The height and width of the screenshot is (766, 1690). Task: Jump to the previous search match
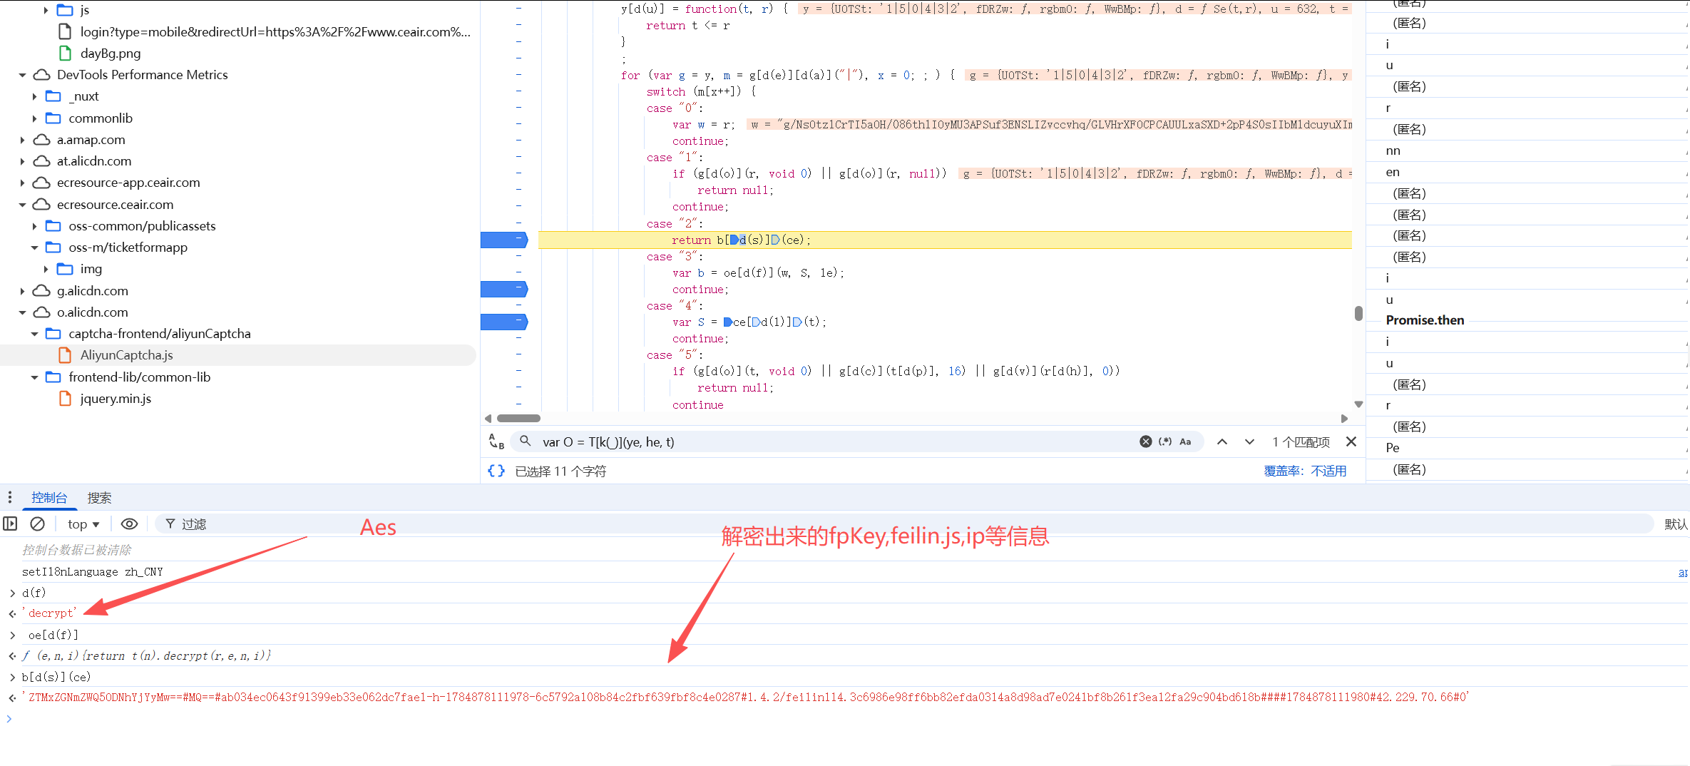[1222, 441]
